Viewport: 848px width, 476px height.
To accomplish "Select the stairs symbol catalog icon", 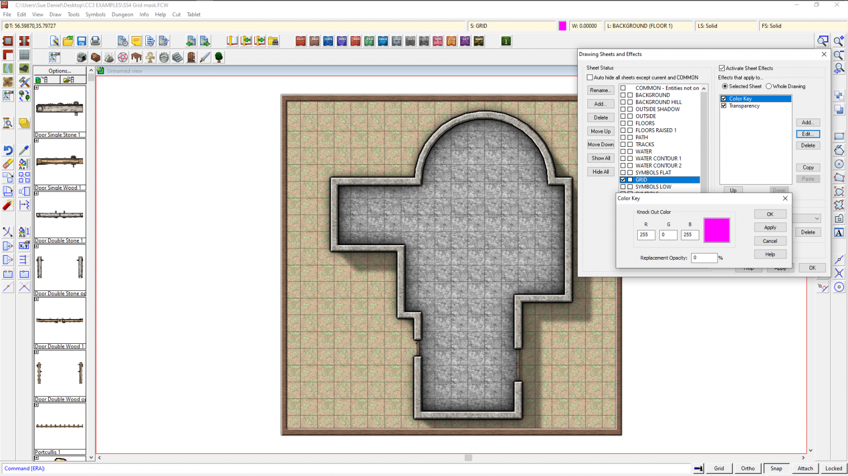I will tap(178, 57).
